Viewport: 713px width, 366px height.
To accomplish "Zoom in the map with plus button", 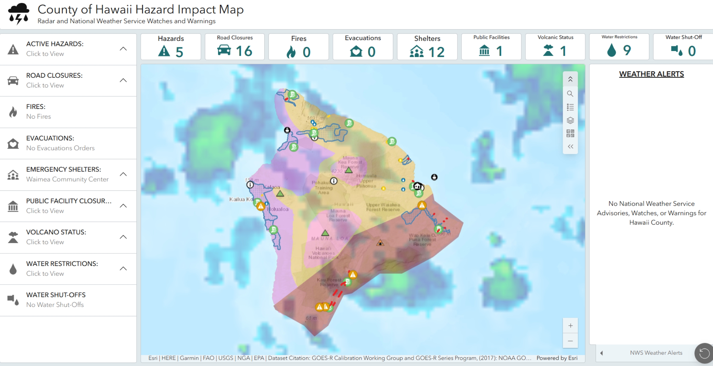I will tap(570, 326).
